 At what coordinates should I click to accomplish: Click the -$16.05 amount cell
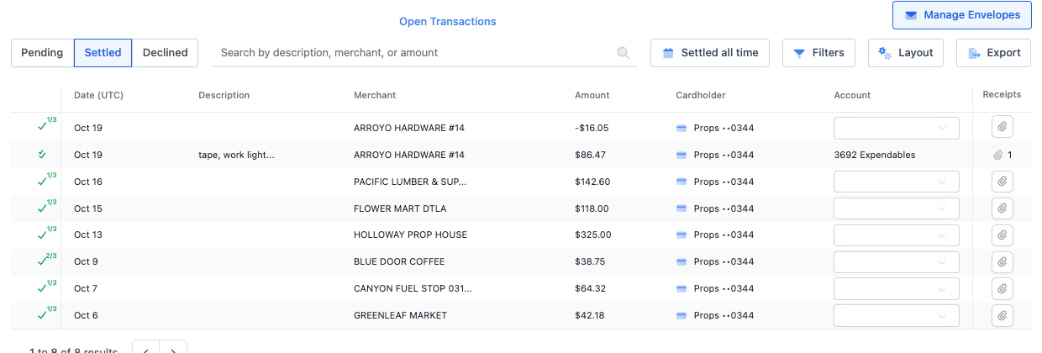[592, 128]
